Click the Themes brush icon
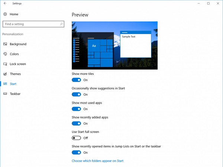The image size is (223, 167). click(5, 74)
